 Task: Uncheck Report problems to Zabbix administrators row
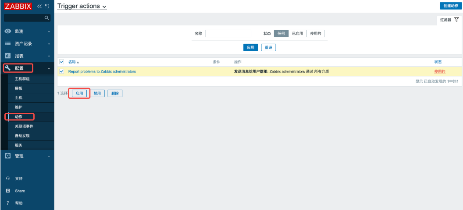62,71
